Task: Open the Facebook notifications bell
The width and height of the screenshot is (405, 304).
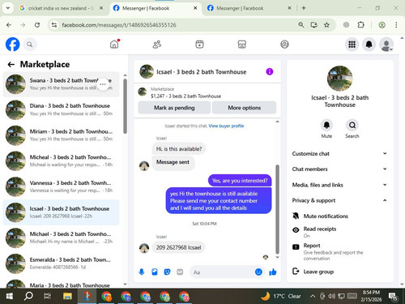Action: coord(369,45)
